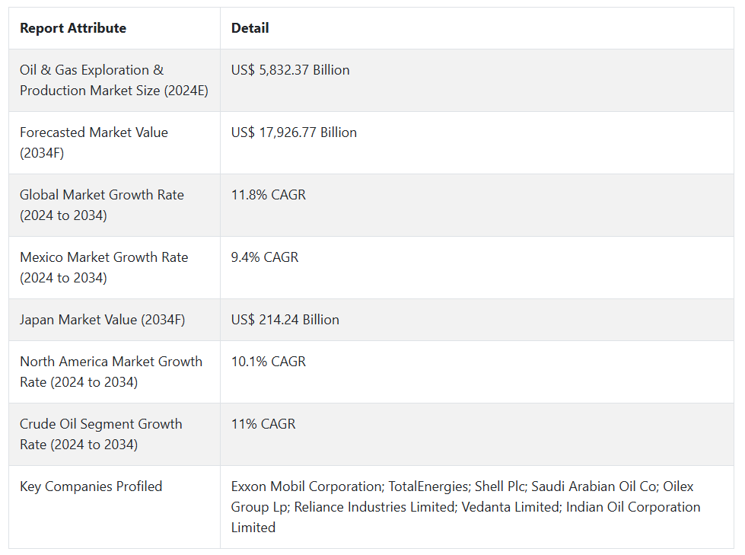Click the Report Attribute column header

(73, 28)
